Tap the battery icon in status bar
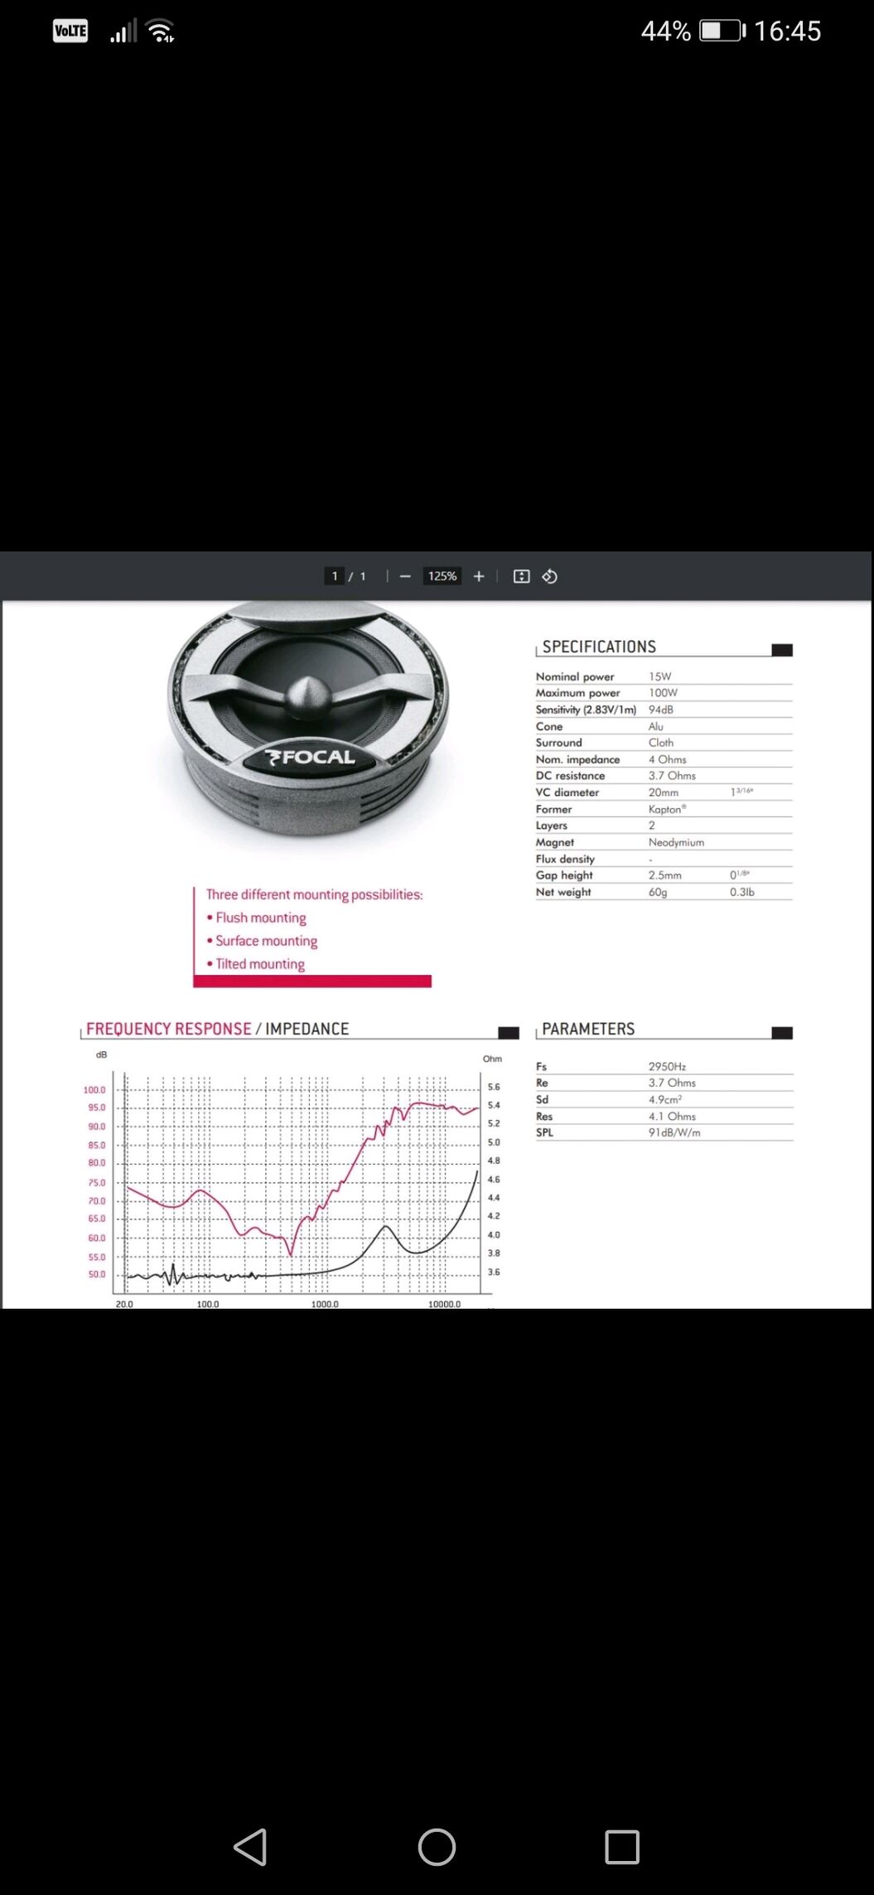The height and width of the screenshot is (1895, 874). click(x=722, y=31)
